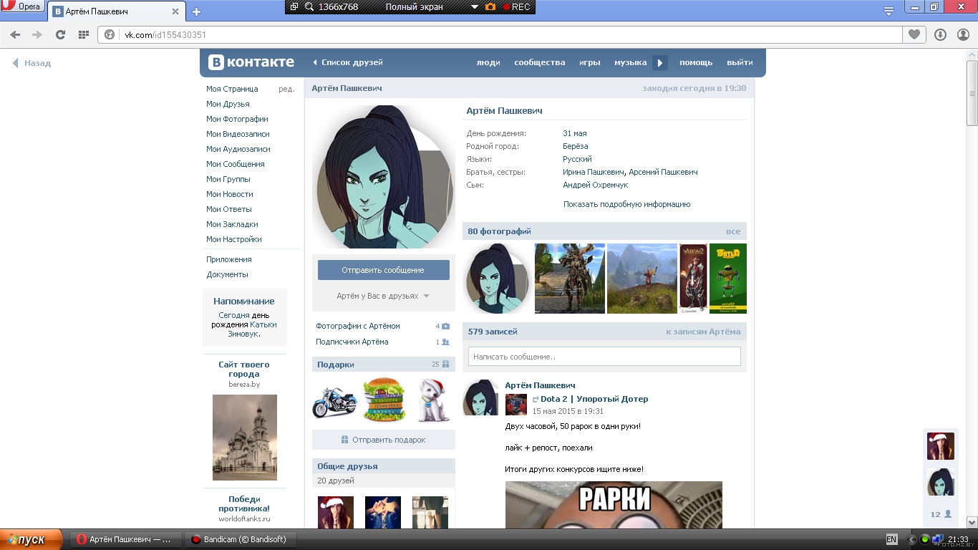Click the Bandicam camera screenshot icon
Image resolution: width=978 pixels, height=550 pixels.
click(490, 6)
